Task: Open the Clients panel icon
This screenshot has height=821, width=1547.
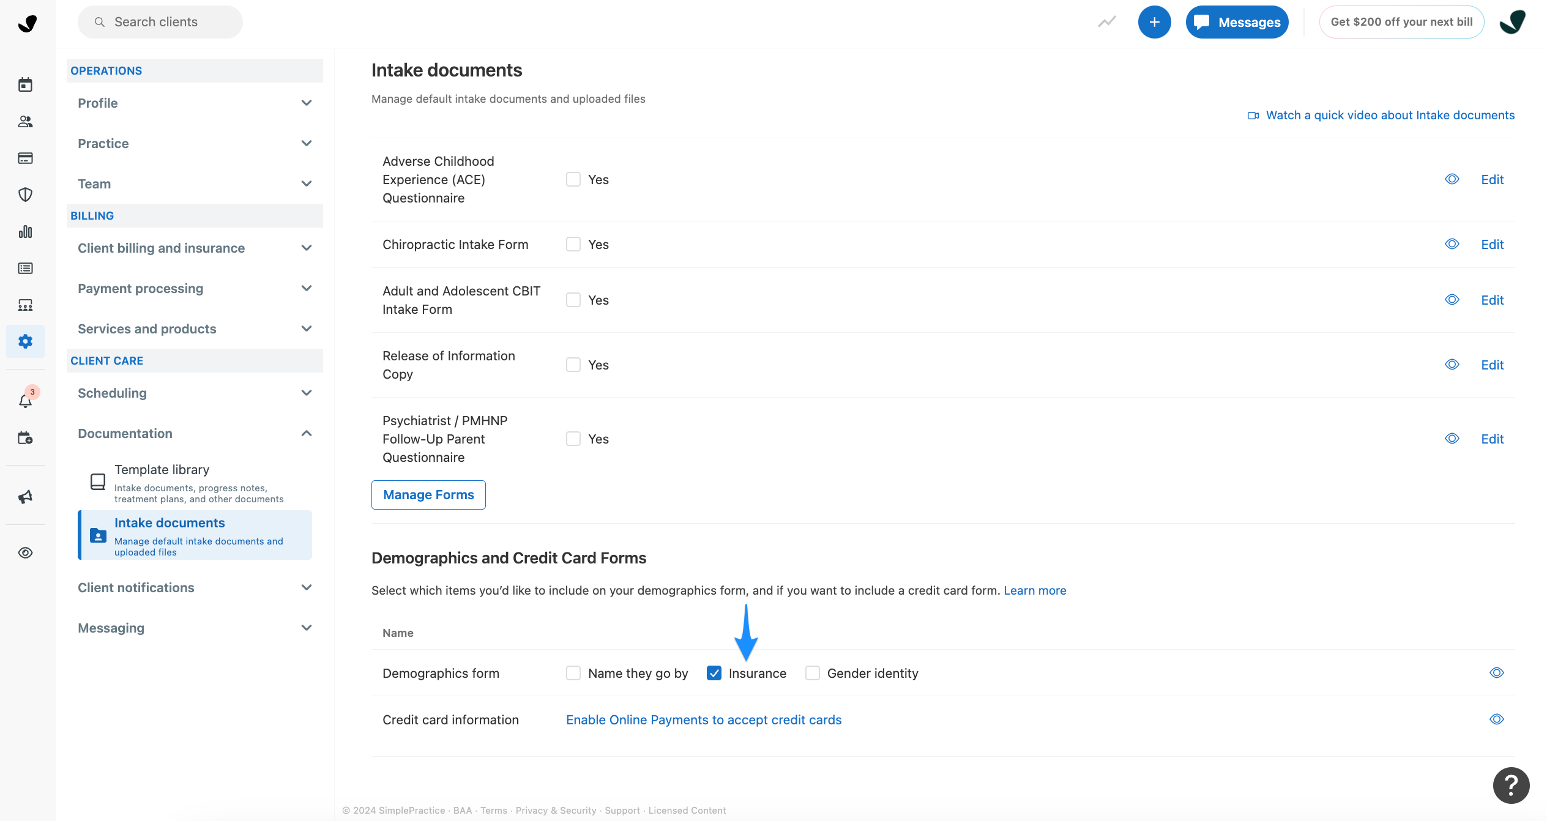Action: pos(26,121)
